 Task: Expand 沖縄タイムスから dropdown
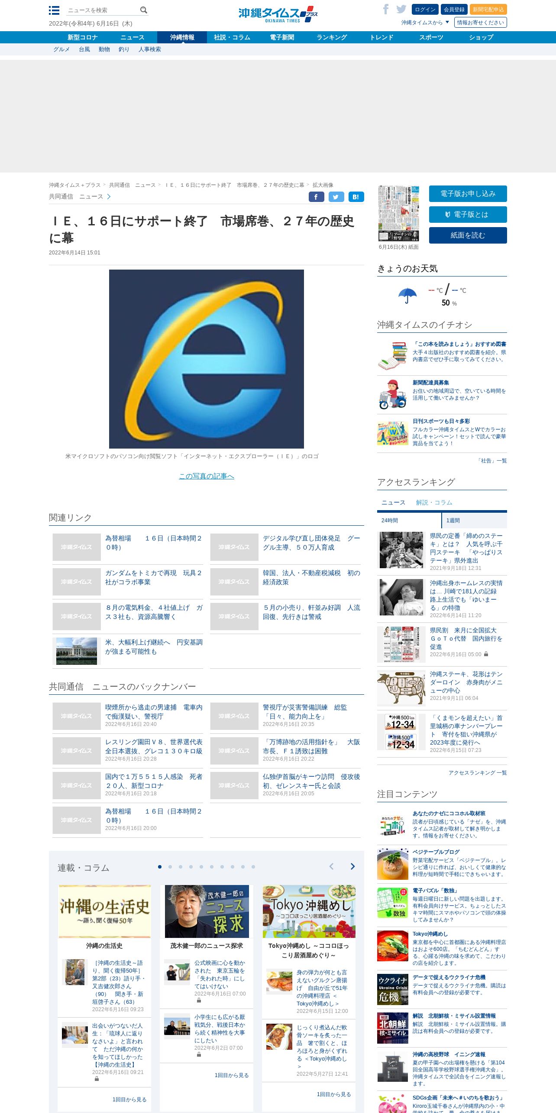pyautogui.click(x=425, y=23)
